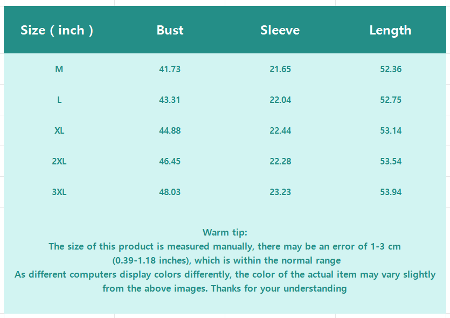This screenshot has width=450, height=318.
Task: Click the XL size row label
Action: (59, 130)
